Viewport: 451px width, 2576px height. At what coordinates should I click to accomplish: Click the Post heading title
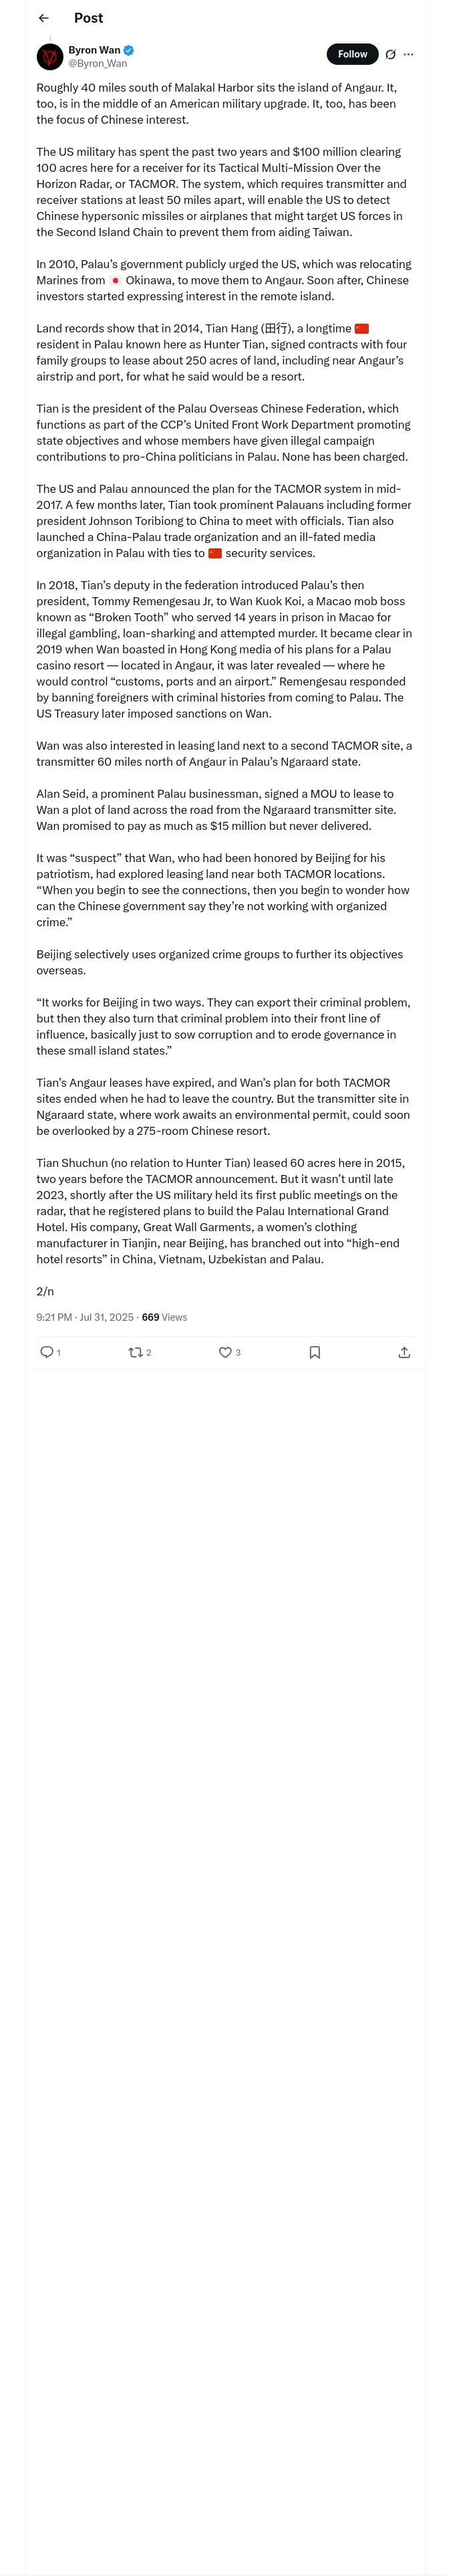(x=88, y=18)
